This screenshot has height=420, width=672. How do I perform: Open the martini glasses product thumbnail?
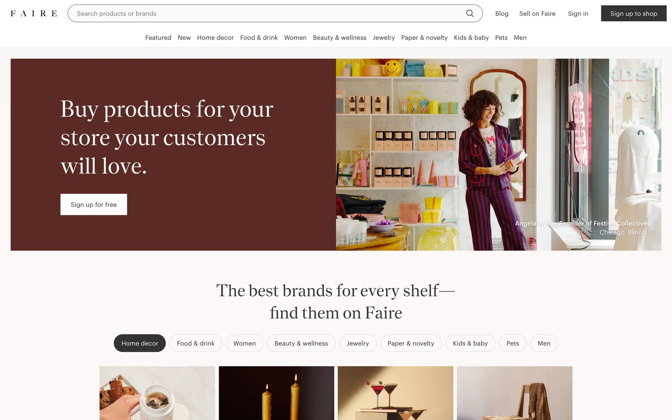(395, 393)
